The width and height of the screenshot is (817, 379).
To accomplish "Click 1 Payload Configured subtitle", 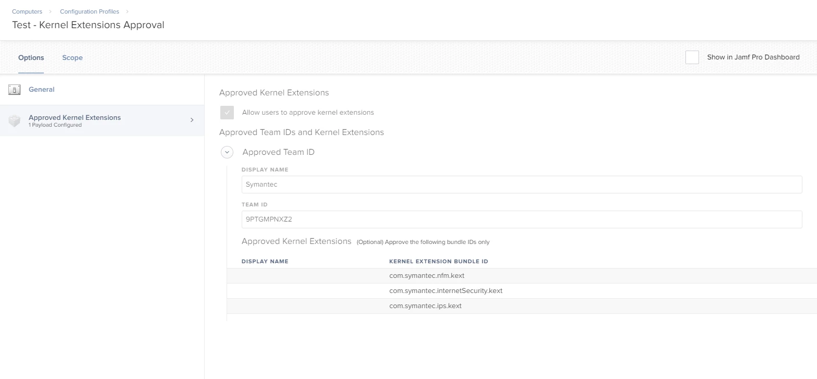I will [x=55, y=125].
